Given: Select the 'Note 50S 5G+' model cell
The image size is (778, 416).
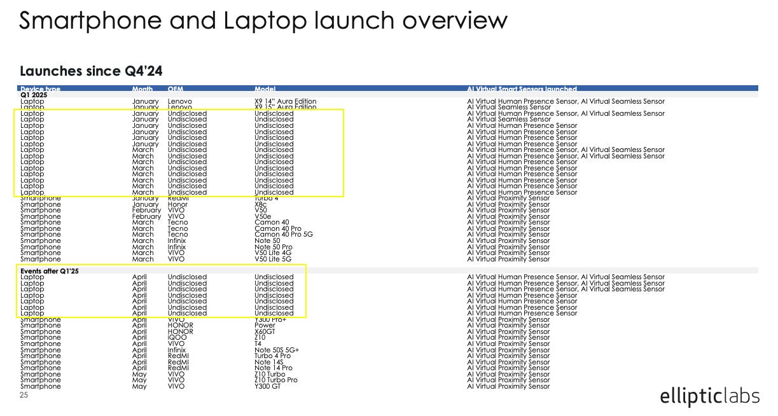Looking at the screenshot, I should pyautogui.click(x=277, y=350).
